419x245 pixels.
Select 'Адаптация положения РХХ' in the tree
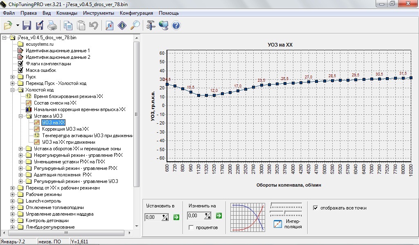(x=63, y=175)
